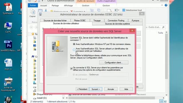Open the Affichage ribbon tab
183x103 pixels.
(x=68, y=5)
